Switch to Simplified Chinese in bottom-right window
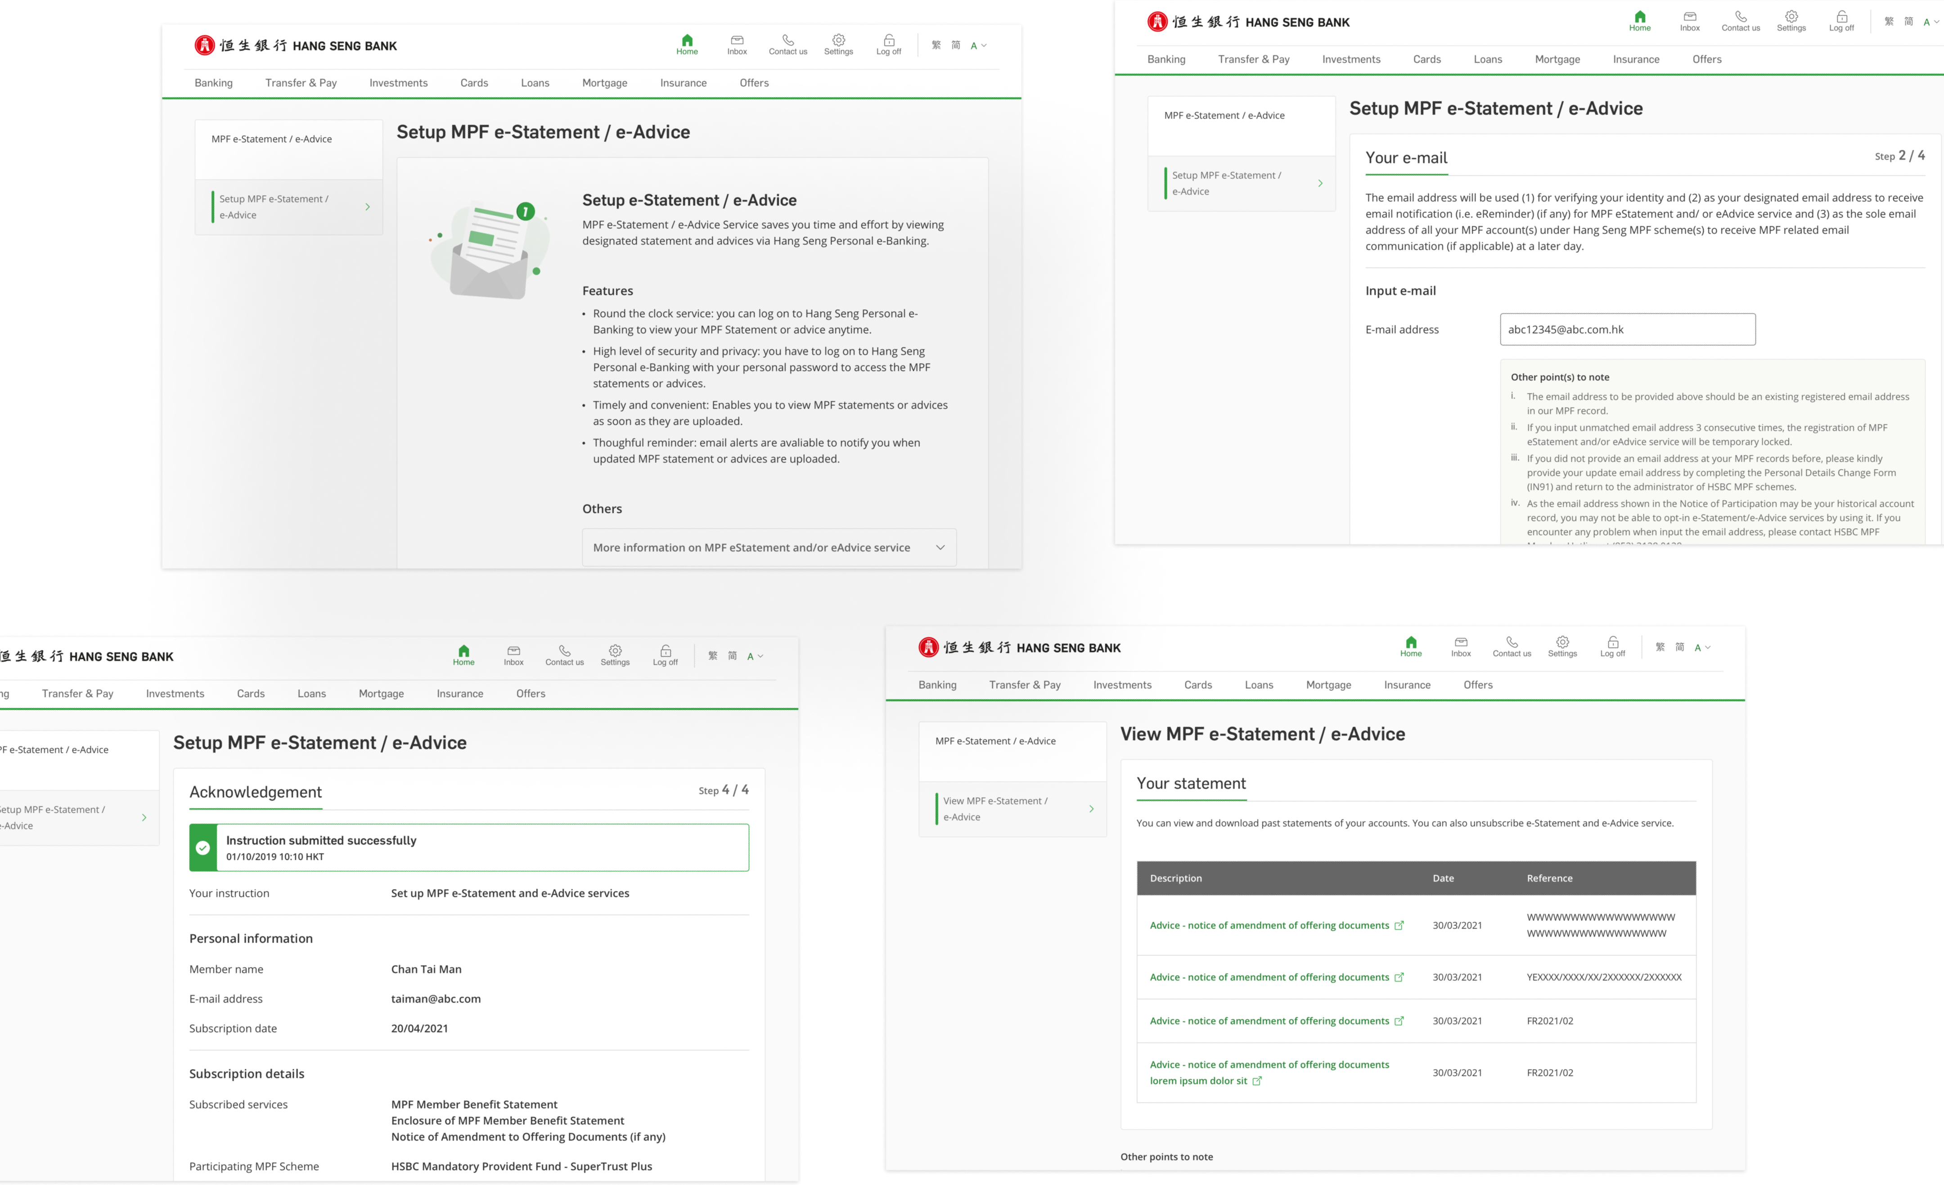The height and width of the screenshot is (1185, 1944). pos(1680,648)
